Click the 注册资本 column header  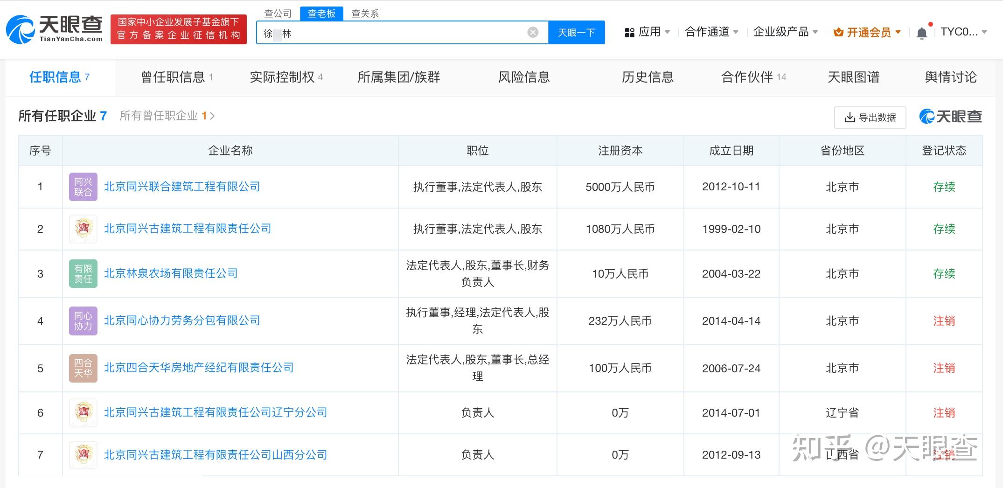click(x=620, y=151)
